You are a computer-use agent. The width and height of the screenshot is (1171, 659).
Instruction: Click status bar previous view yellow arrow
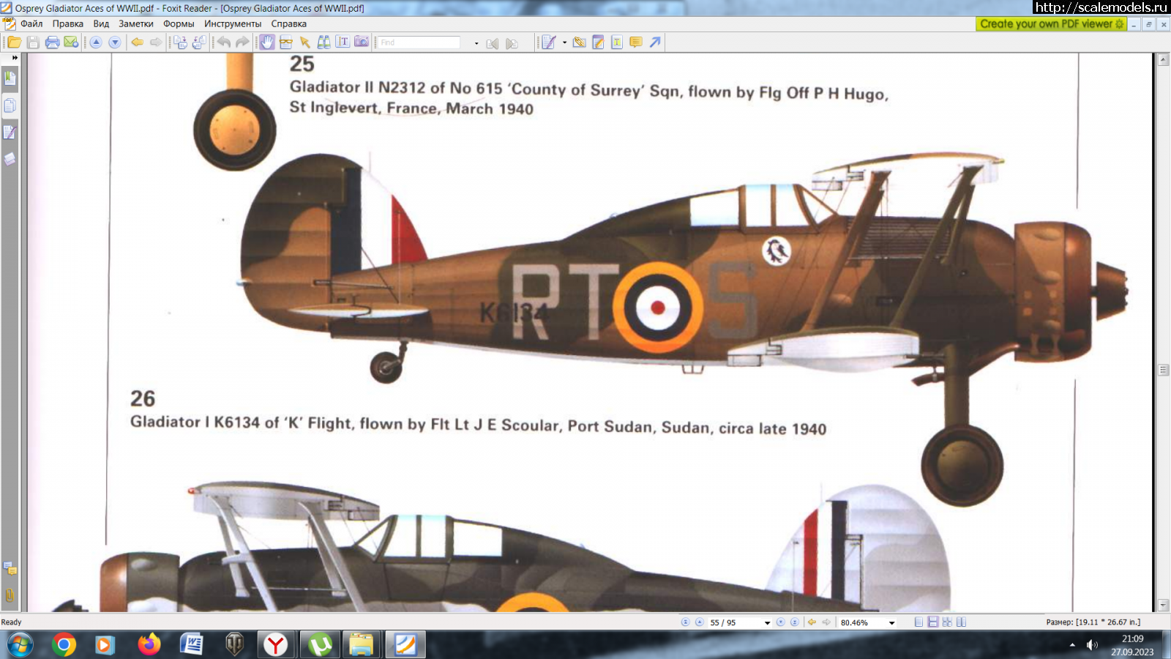tap(812, 622)
